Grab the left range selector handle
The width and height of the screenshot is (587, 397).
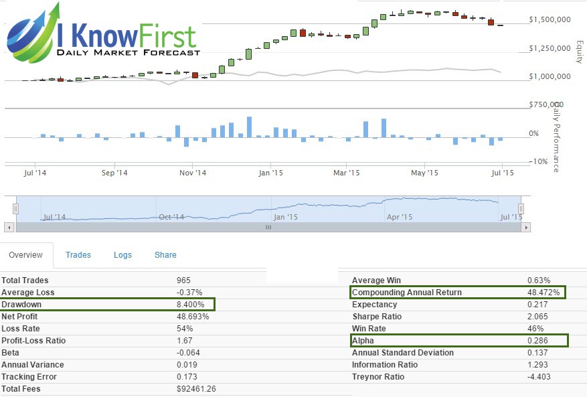15,209
